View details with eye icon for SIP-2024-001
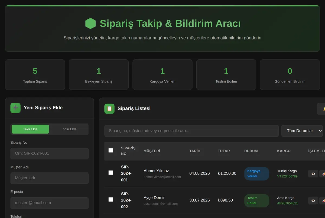The image size is (325, 218). pos(313,174)
